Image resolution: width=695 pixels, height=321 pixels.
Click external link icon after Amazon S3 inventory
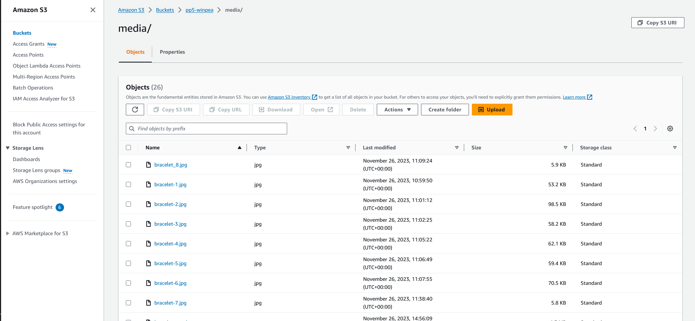[315, 97]
